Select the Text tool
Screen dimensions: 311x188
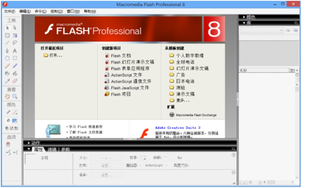tap(15, 51)
